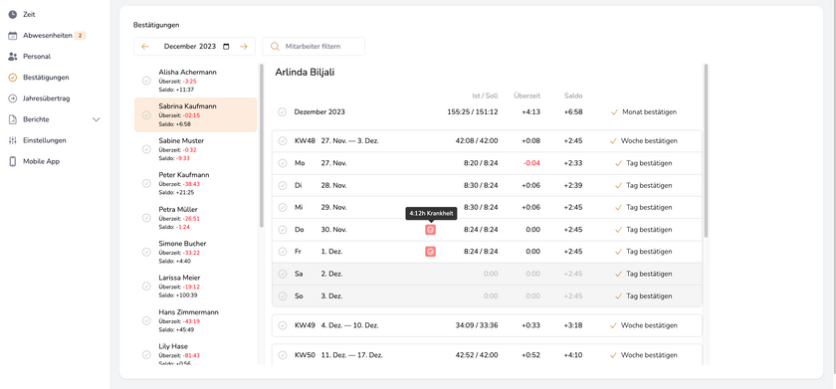The height and width of the screenshot is (389, 836).
Task: Select the Personal people icon
Action: pyautogui.click(x=13, y=57)
